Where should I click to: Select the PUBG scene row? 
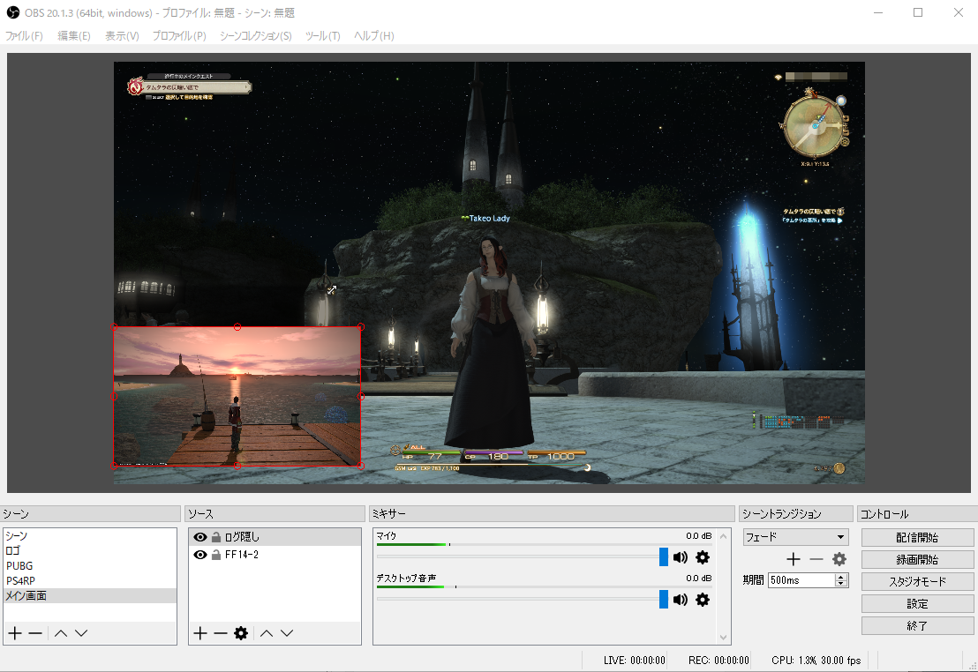click(90, 565)
